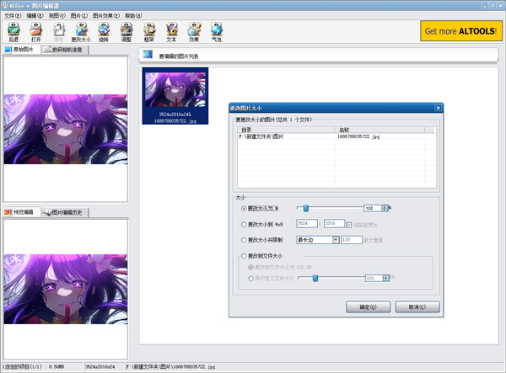506x373 pixels.
Task: Open the 图片效果 menu
Action: [x=103, y=15]
